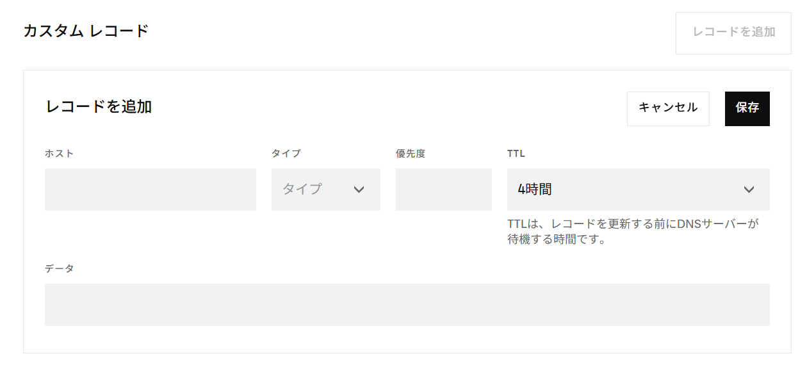Click the キャンセル button
This screenshot has height=365, width=807.
coord(668,108)
